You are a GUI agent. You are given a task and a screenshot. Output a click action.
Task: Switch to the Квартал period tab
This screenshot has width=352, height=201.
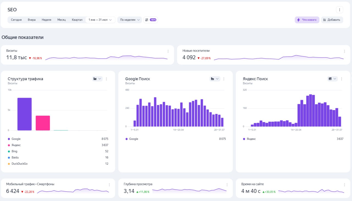77,20
